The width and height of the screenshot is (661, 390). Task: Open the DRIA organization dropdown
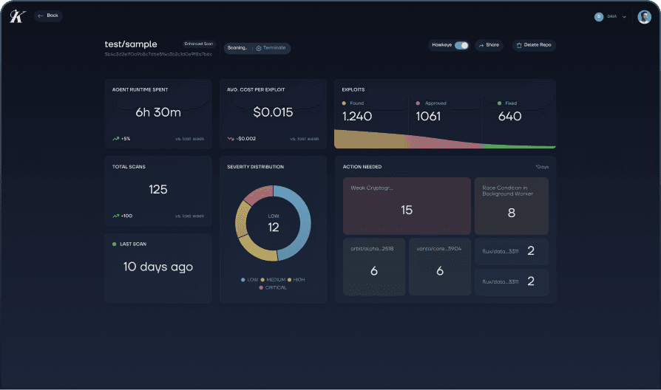coord(611,17)
